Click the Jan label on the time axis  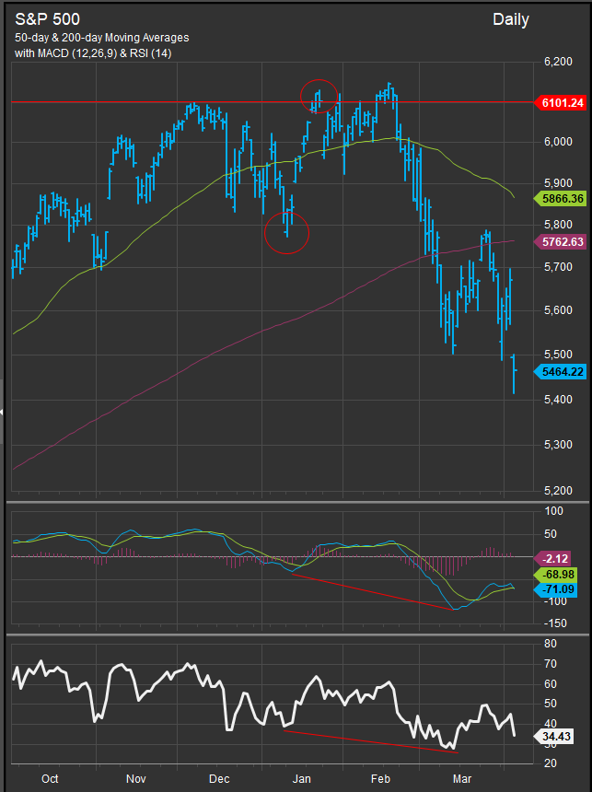pyautogui.click(x=301, y=779)
